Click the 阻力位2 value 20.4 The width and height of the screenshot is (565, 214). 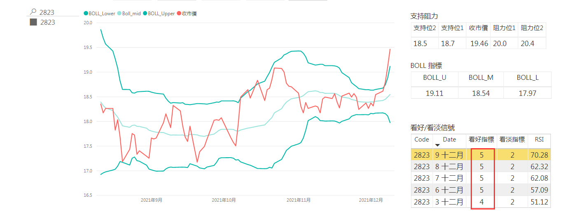[x=527, y=43]
